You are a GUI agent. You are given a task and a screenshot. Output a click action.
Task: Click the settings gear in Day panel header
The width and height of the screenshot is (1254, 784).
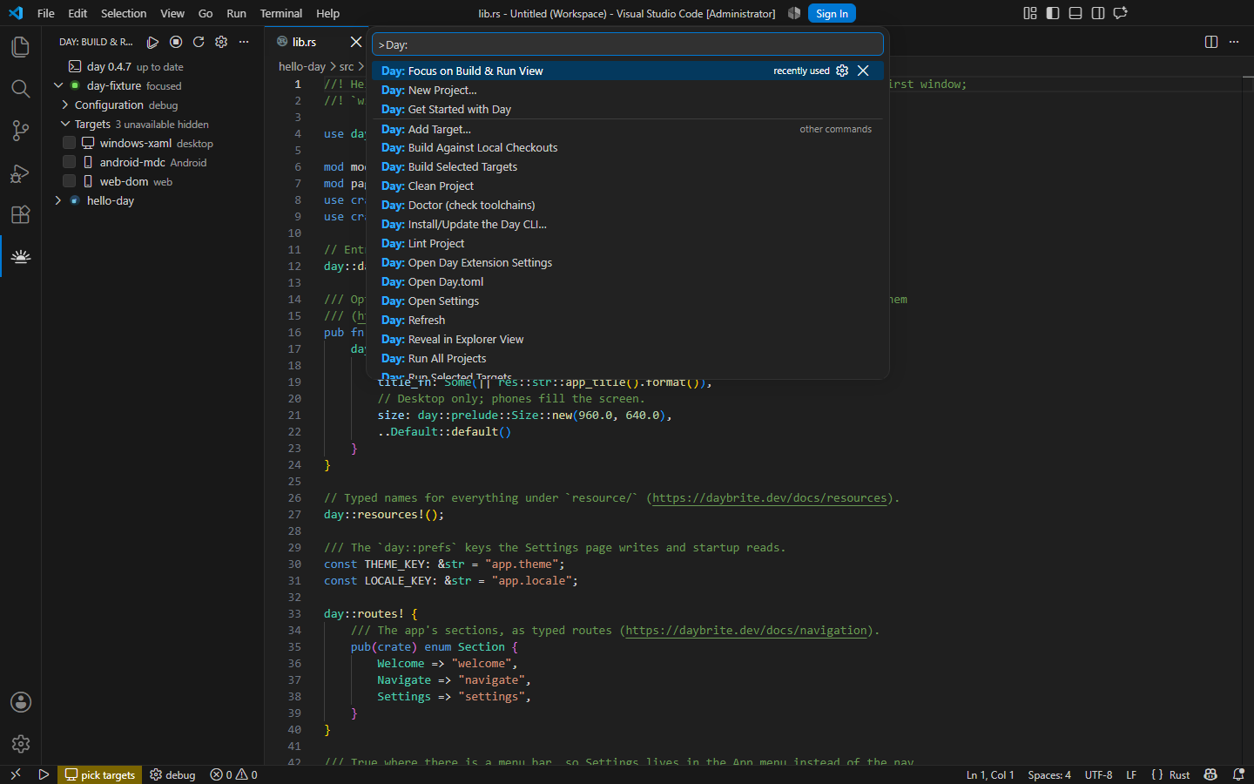click(x=221, y=42)
